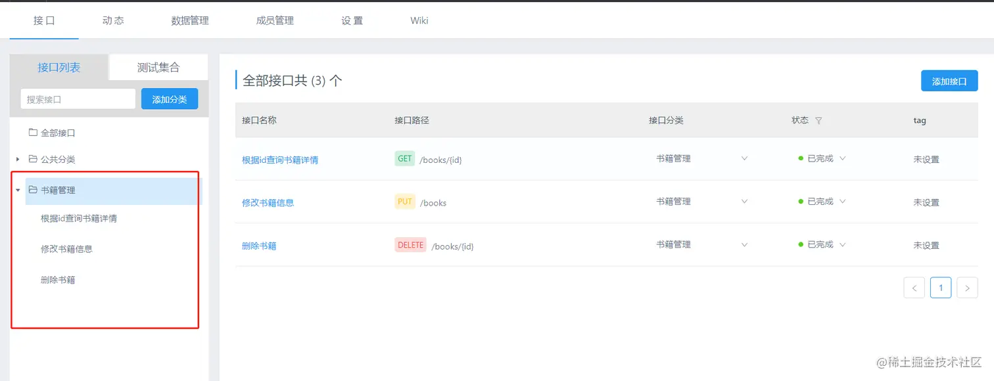The image size is (994, 381).
Task: Click the GET method tag
Action: click(405, 158)
